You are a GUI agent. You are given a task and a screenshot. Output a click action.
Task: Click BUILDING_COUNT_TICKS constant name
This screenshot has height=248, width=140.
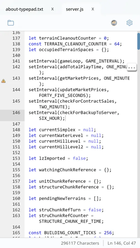pyautogui.click(x=70, y=233)
